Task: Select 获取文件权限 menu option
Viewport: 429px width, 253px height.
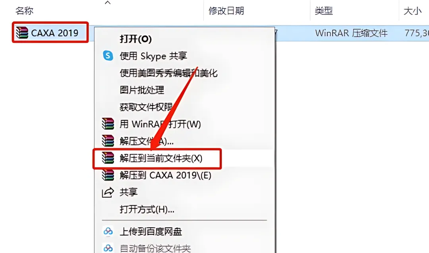Action: click(146, 107)
